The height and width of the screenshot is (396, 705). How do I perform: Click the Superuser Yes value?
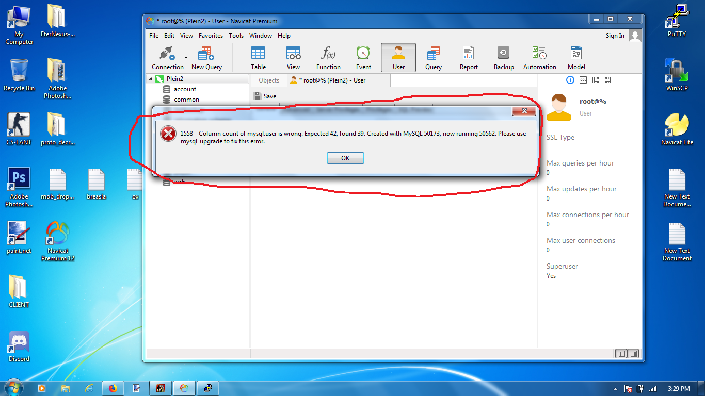551,276
